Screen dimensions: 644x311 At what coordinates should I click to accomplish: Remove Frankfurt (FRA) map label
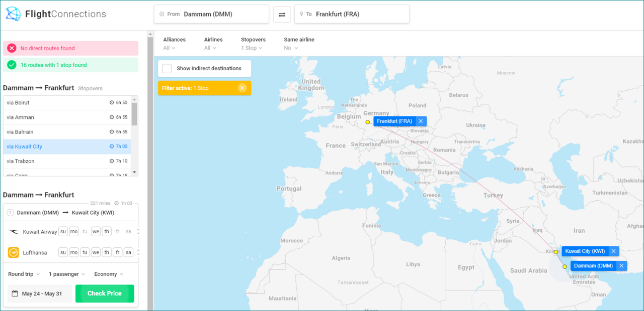[x=421, y=121]
